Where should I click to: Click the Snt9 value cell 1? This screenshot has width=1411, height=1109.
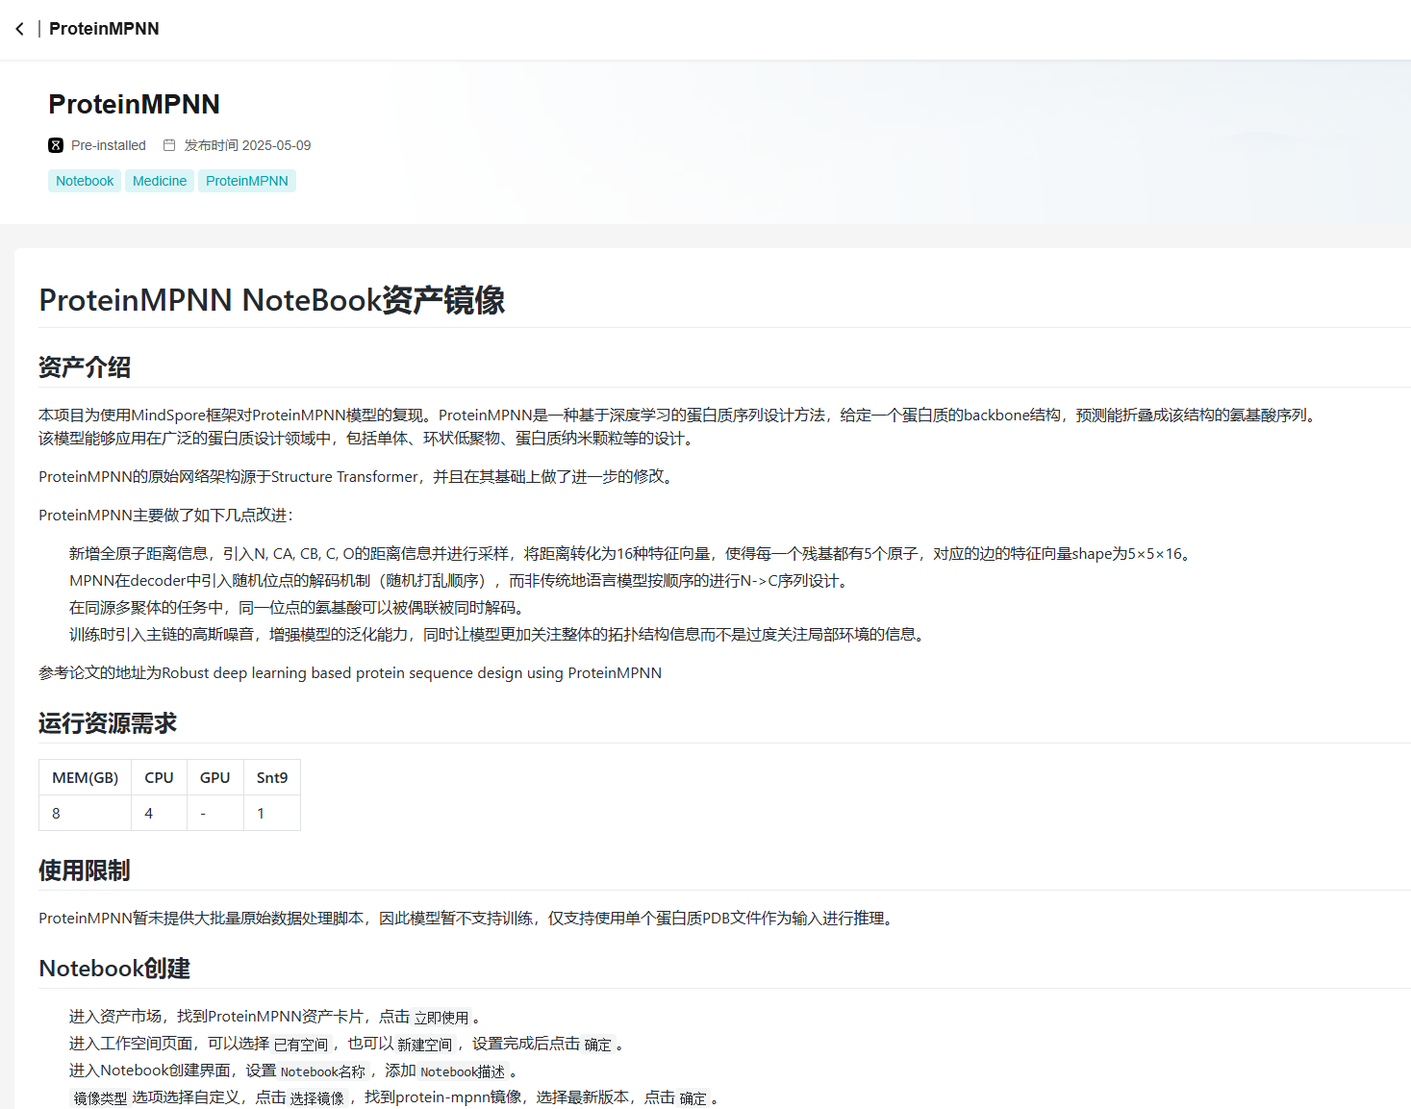point(272,813)
